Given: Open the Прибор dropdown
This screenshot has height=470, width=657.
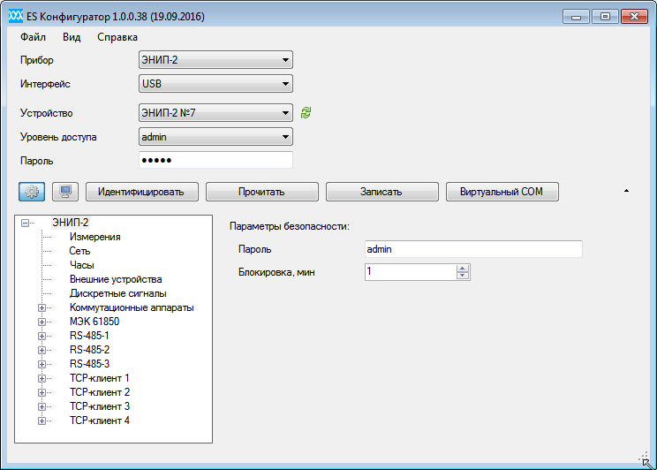Looking at the screenshot, I should coord(215,59).
